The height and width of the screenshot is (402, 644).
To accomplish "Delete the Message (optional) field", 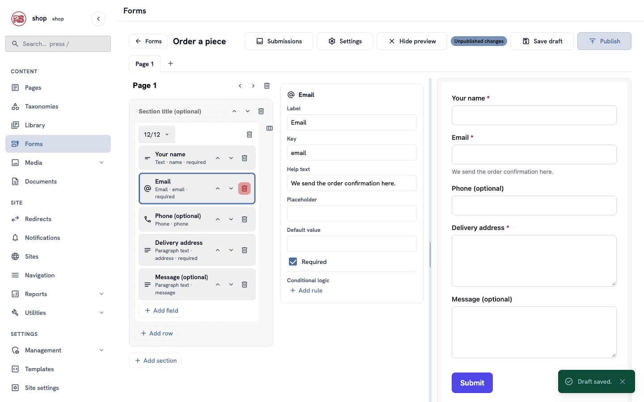I will pos(245,285).
